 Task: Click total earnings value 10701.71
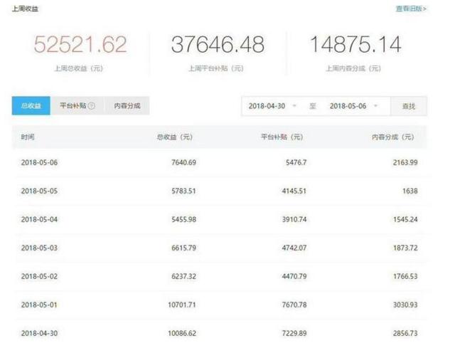pos(182,305)
